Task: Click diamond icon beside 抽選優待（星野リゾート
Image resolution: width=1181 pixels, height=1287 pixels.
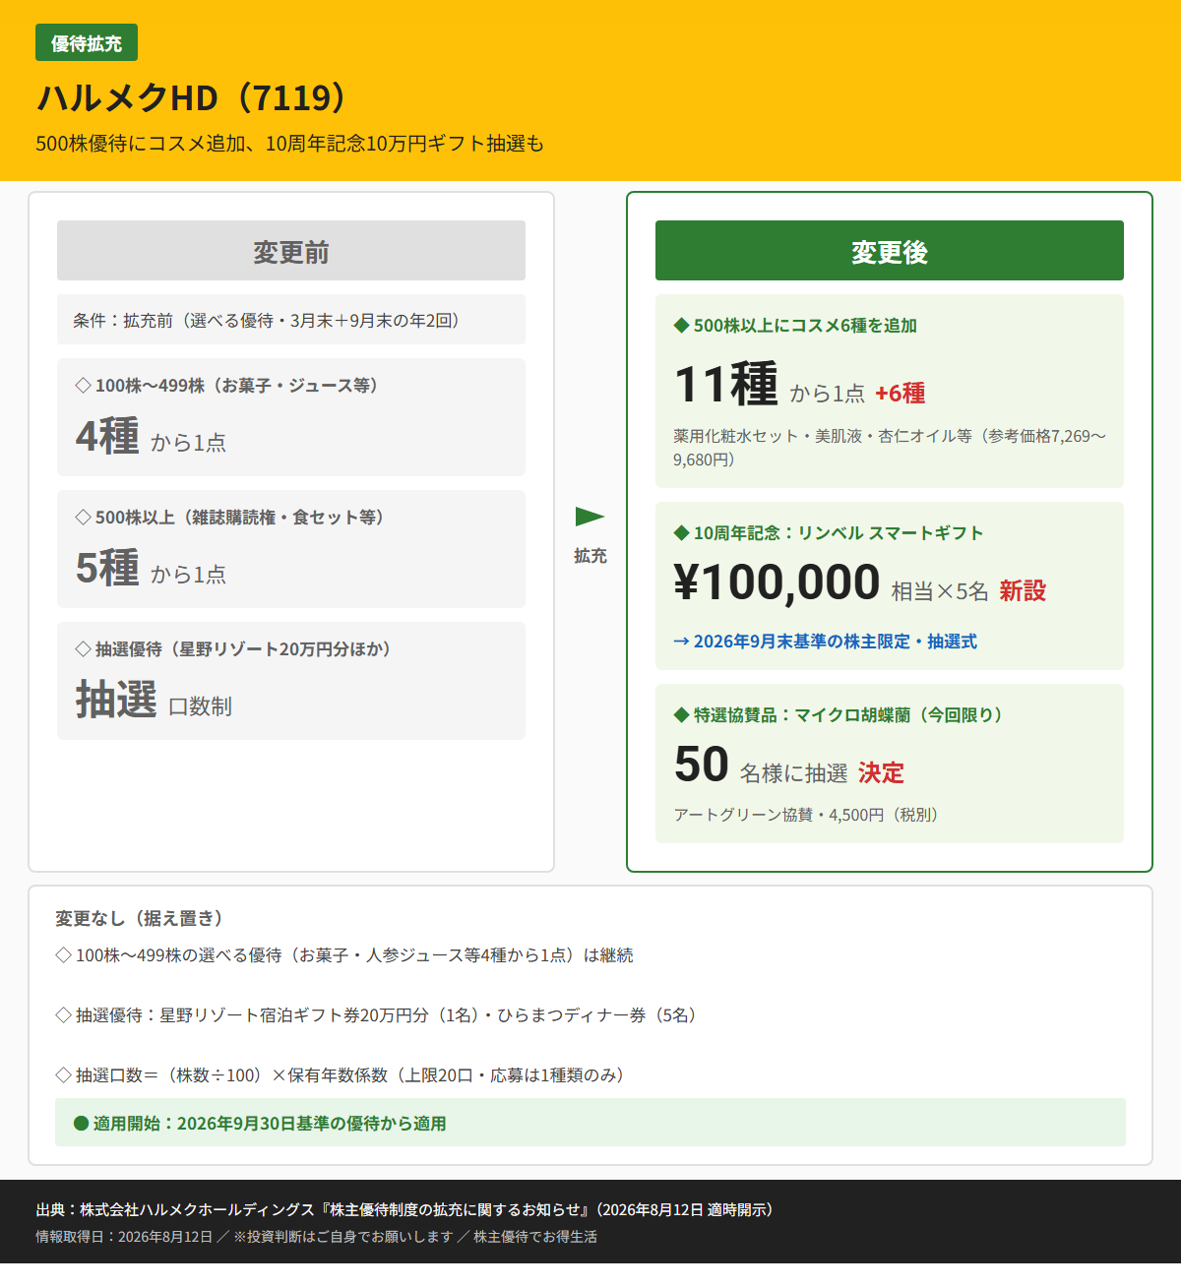Action: 84,648
